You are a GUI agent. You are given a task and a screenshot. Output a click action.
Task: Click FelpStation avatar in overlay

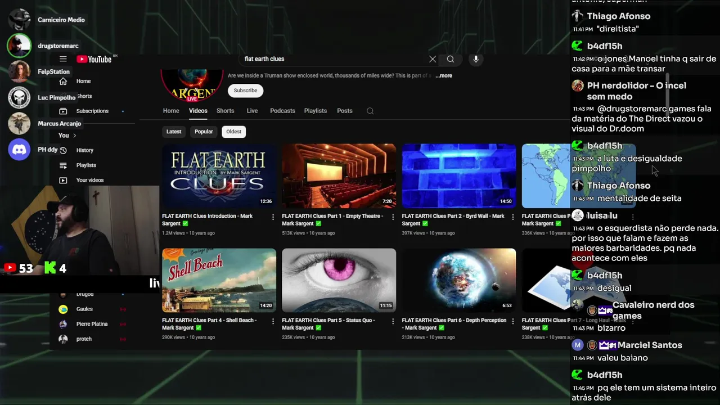coord(19,71)
